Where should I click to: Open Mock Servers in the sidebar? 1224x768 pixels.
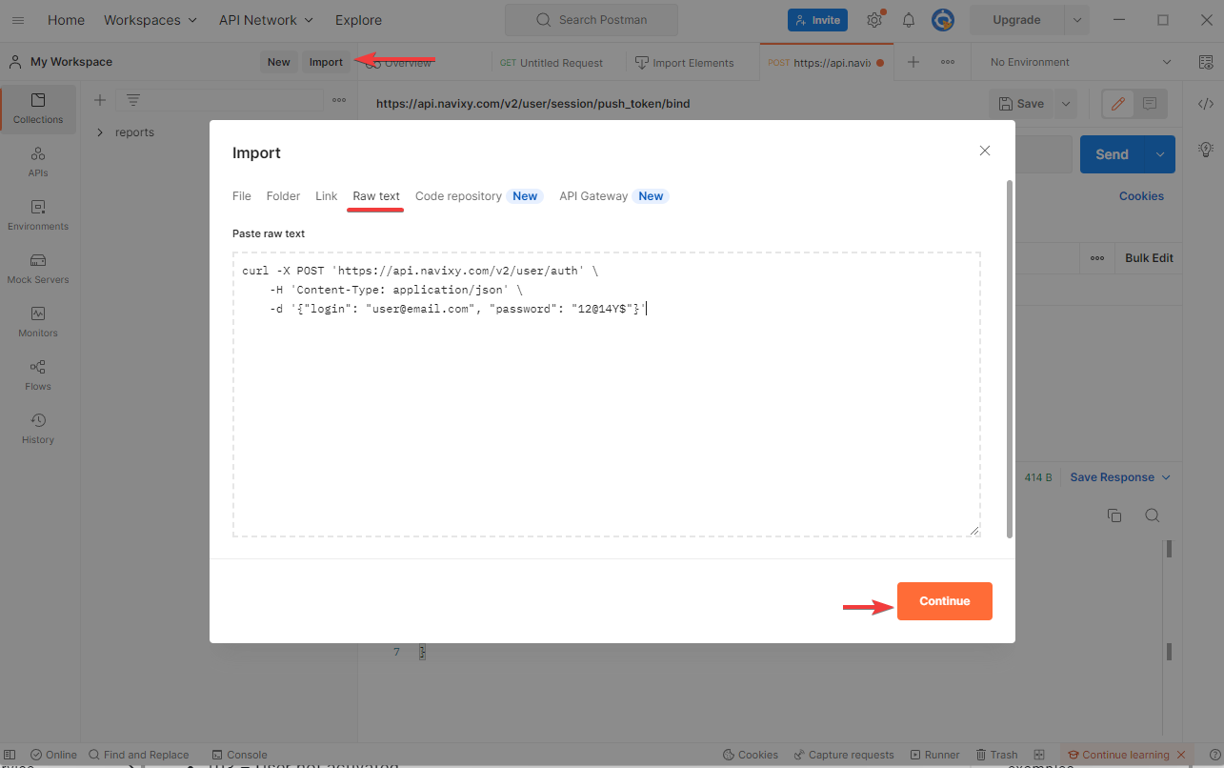coord(38,269)
